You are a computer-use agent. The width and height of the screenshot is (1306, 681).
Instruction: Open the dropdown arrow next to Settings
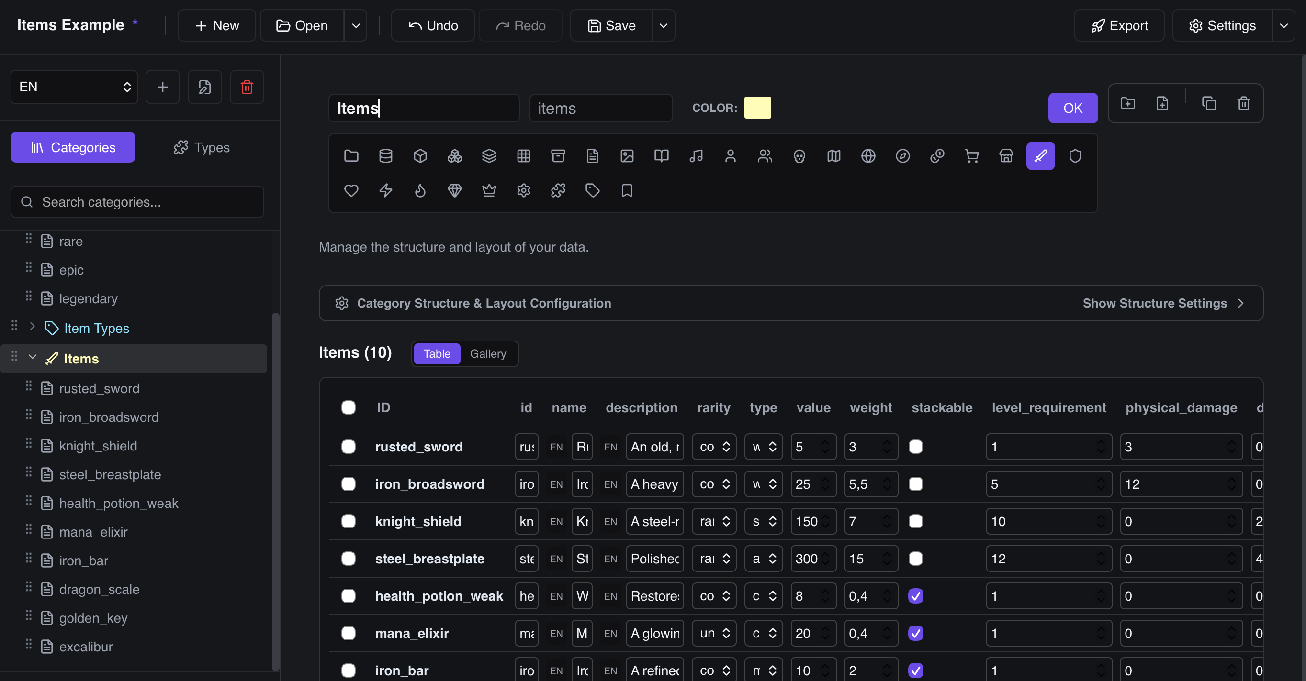1283,25
